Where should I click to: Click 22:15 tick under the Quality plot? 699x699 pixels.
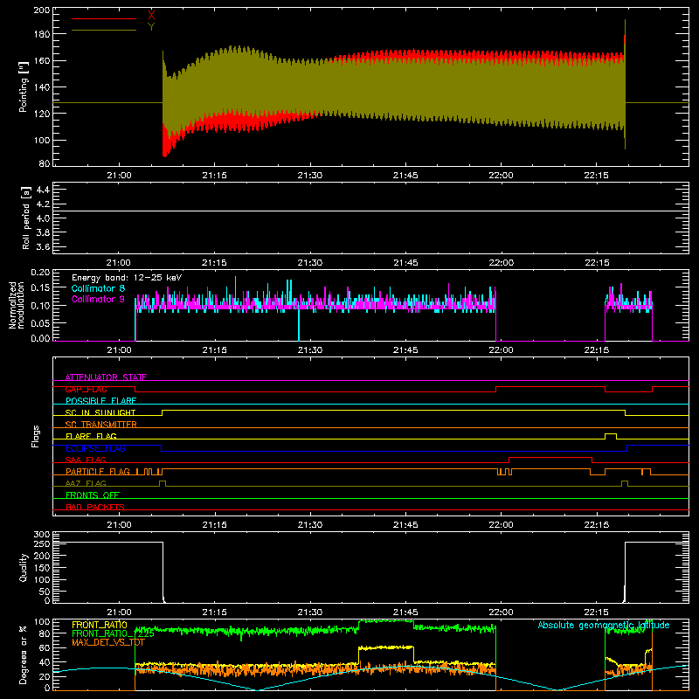tap(596, 612)
